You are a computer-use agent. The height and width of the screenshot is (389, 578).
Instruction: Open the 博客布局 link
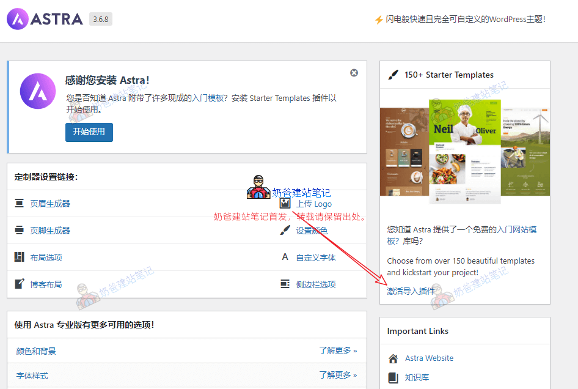(46, 284)
